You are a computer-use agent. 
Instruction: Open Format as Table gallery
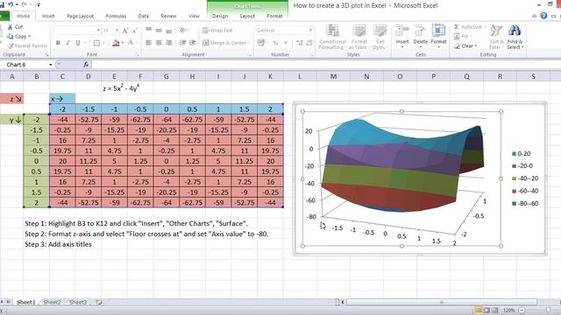(359, 37)
